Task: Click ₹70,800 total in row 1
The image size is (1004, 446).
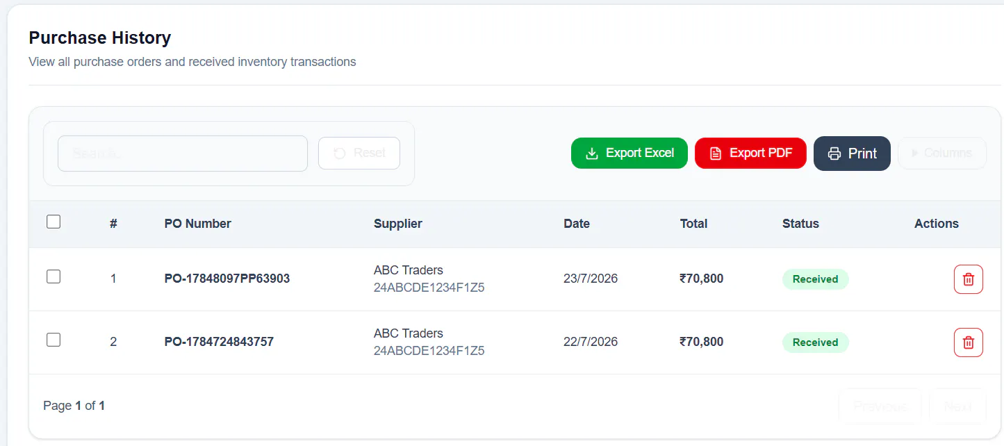Action: pos(702,279)
